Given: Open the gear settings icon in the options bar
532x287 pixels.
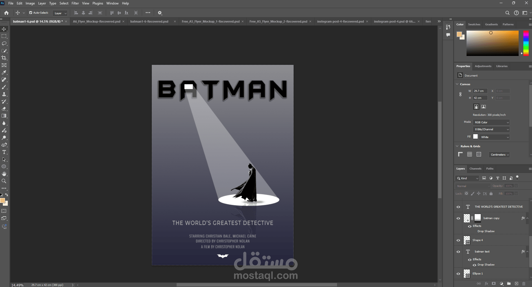Looking at the screenshot, I should [x=160, y=13].
